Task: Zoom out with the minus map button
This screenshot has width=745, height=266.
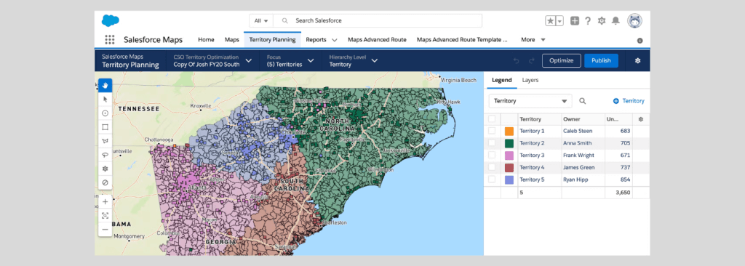Action: click(105, 230)
